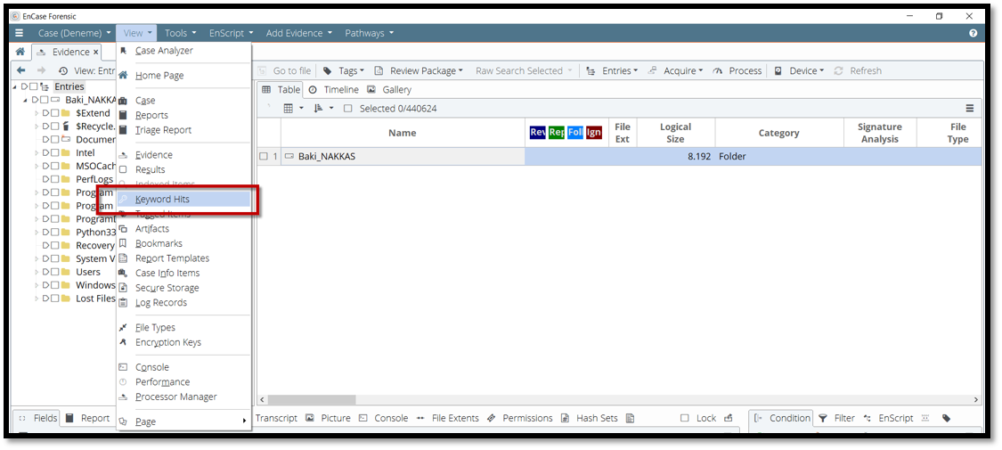The width and height of the screenshot is (1002, 450).
Task: Open the Tags dropdown
Action: tap(343, 70)
